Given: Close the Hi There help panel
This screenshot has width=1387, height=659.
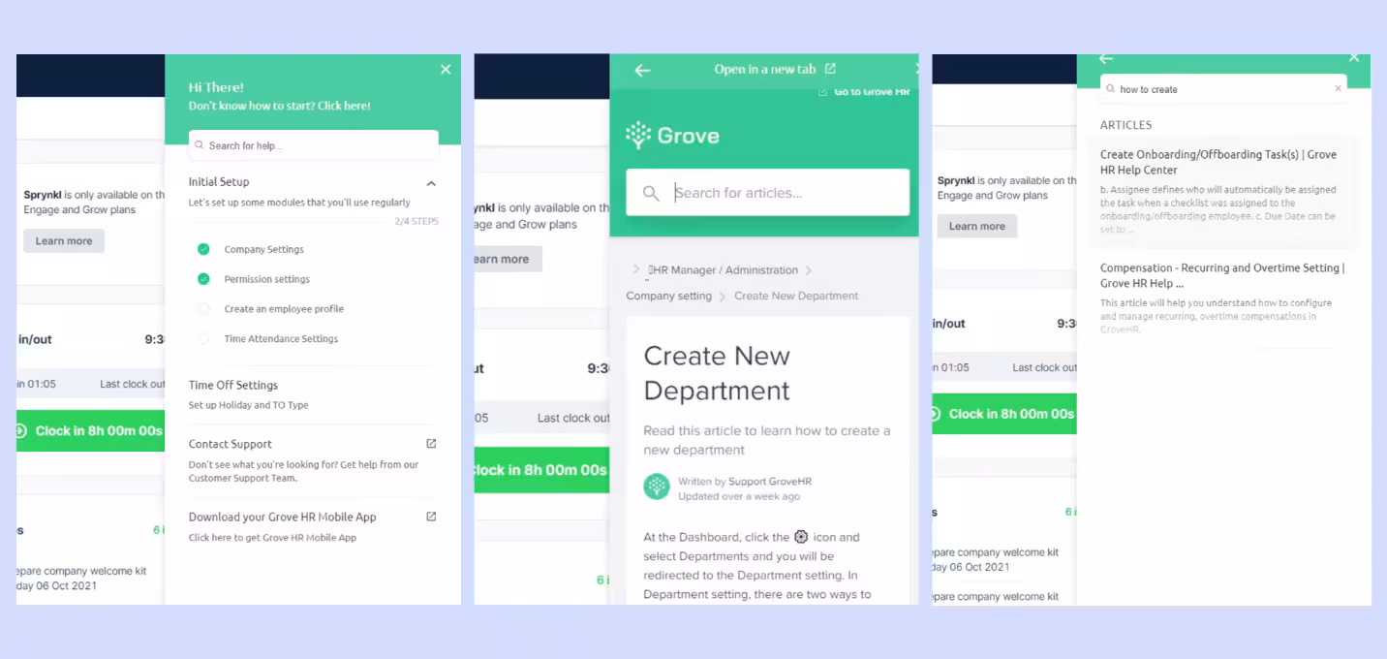Looking at the screenshot, I should (446, 69).
